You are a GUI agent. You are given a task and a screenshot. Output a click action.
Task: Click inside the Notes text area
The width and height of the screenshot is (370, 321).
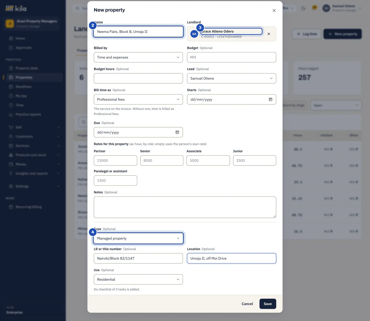click(x=185, y=207)
